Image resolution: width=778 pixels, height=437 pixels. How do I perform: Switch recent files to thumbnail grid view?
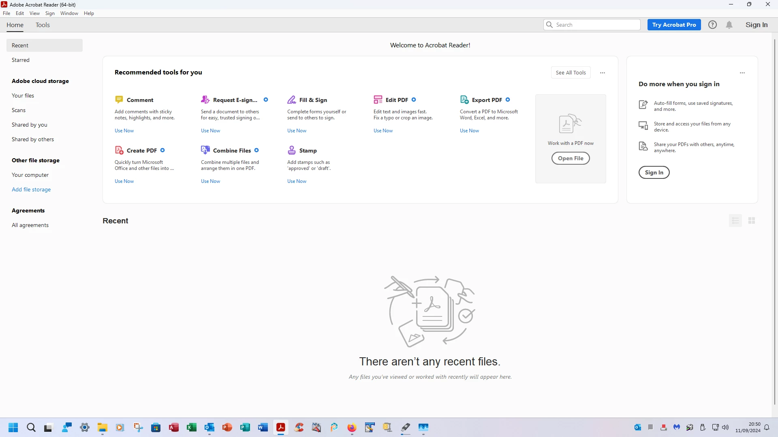point(752,221)
